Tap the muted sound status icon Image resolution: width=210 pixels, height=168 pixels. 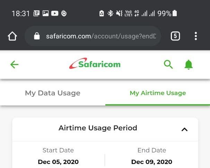(x=119, y=13)
